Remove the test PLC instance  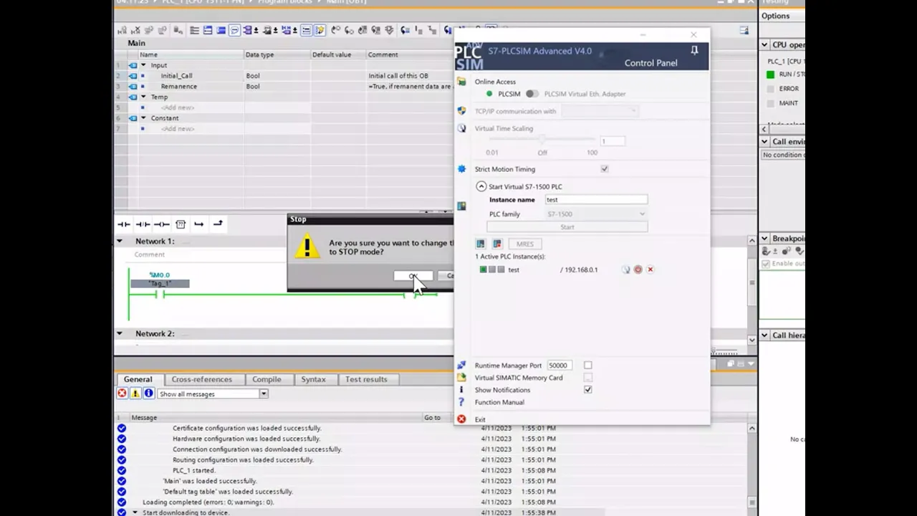(x=650, y=269)
